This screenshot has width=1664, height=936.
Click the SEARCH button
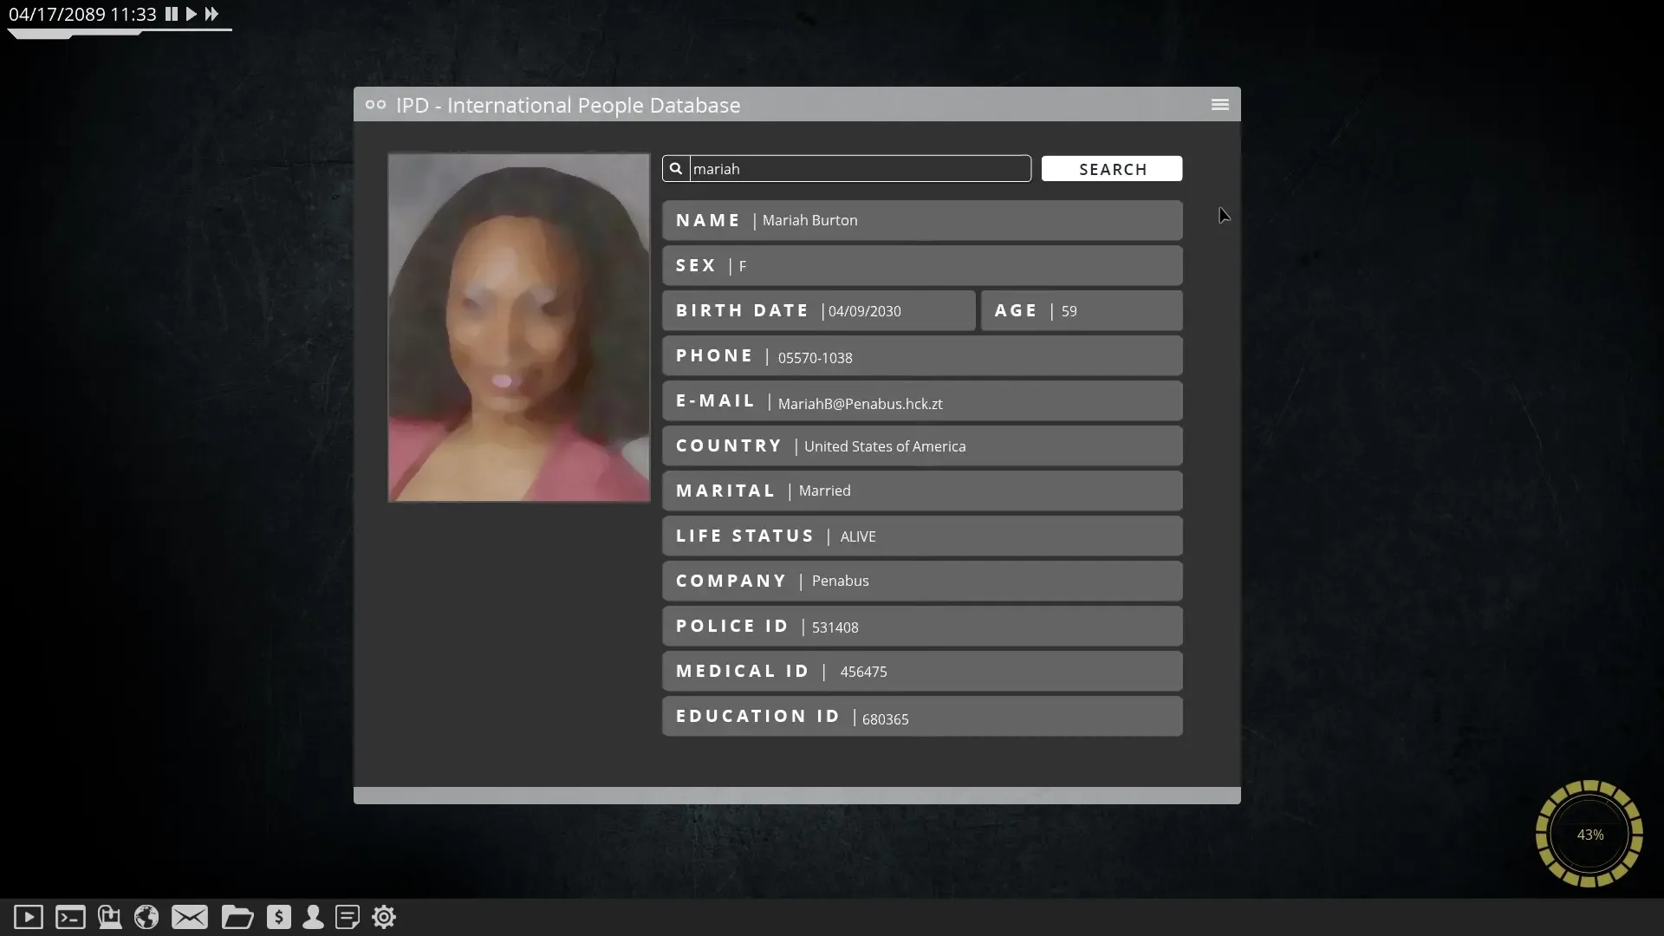[x=1111, y=169]
